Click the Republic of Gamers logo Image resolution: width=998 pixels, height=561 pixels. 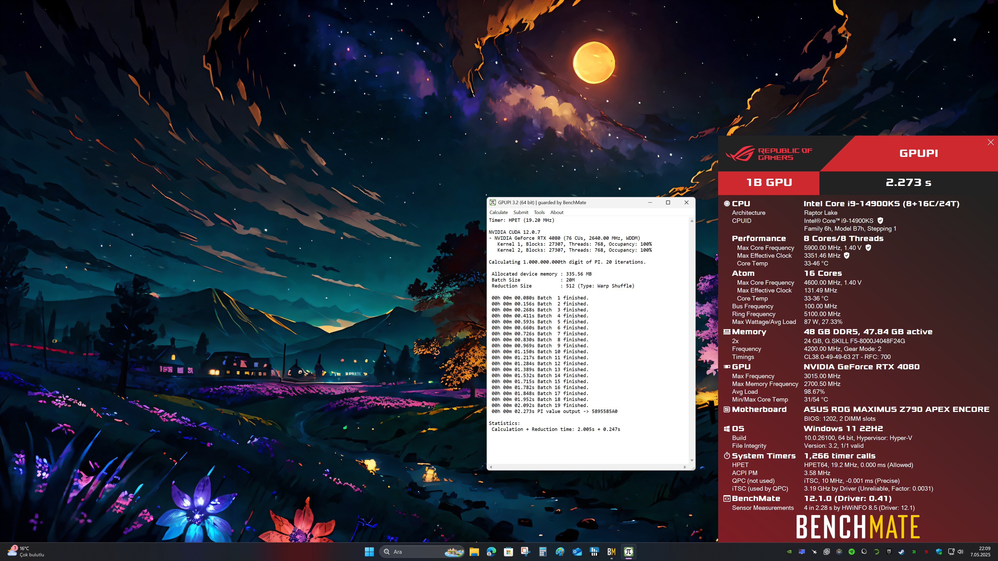pyautogui.click(x=768, y=154)
